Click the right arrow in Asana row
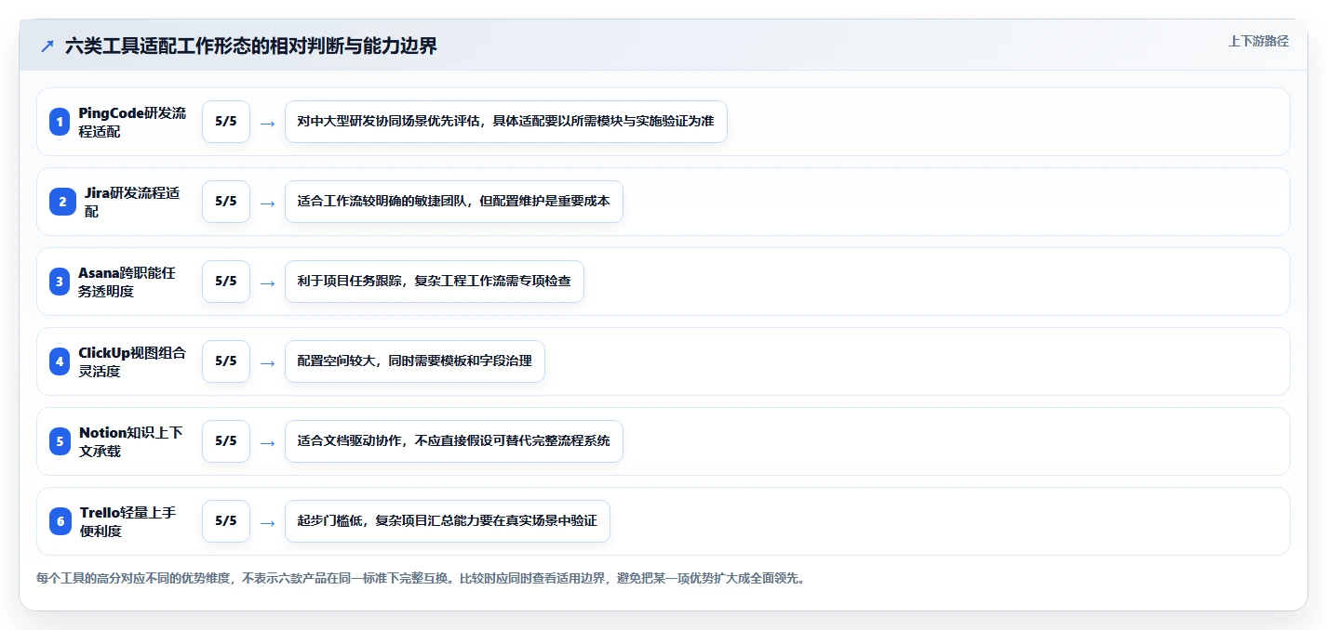Image resolution: width=1327 pixels, height=630 pixels. point(267,282)
